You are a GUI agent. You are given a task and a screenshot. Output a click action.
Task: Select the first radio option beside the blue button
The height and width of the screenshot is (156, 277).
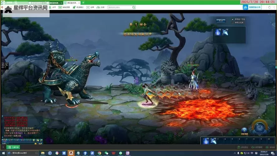(x=232, y=19)
